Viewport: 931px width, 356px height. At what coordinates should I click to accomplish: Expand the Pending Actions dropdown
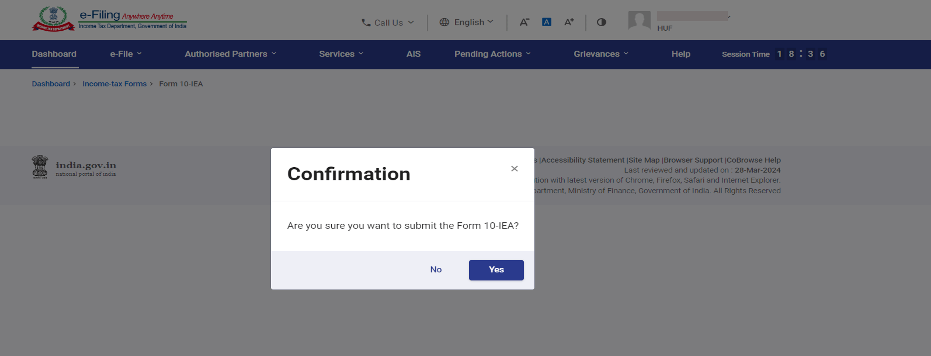click(493, 54)
